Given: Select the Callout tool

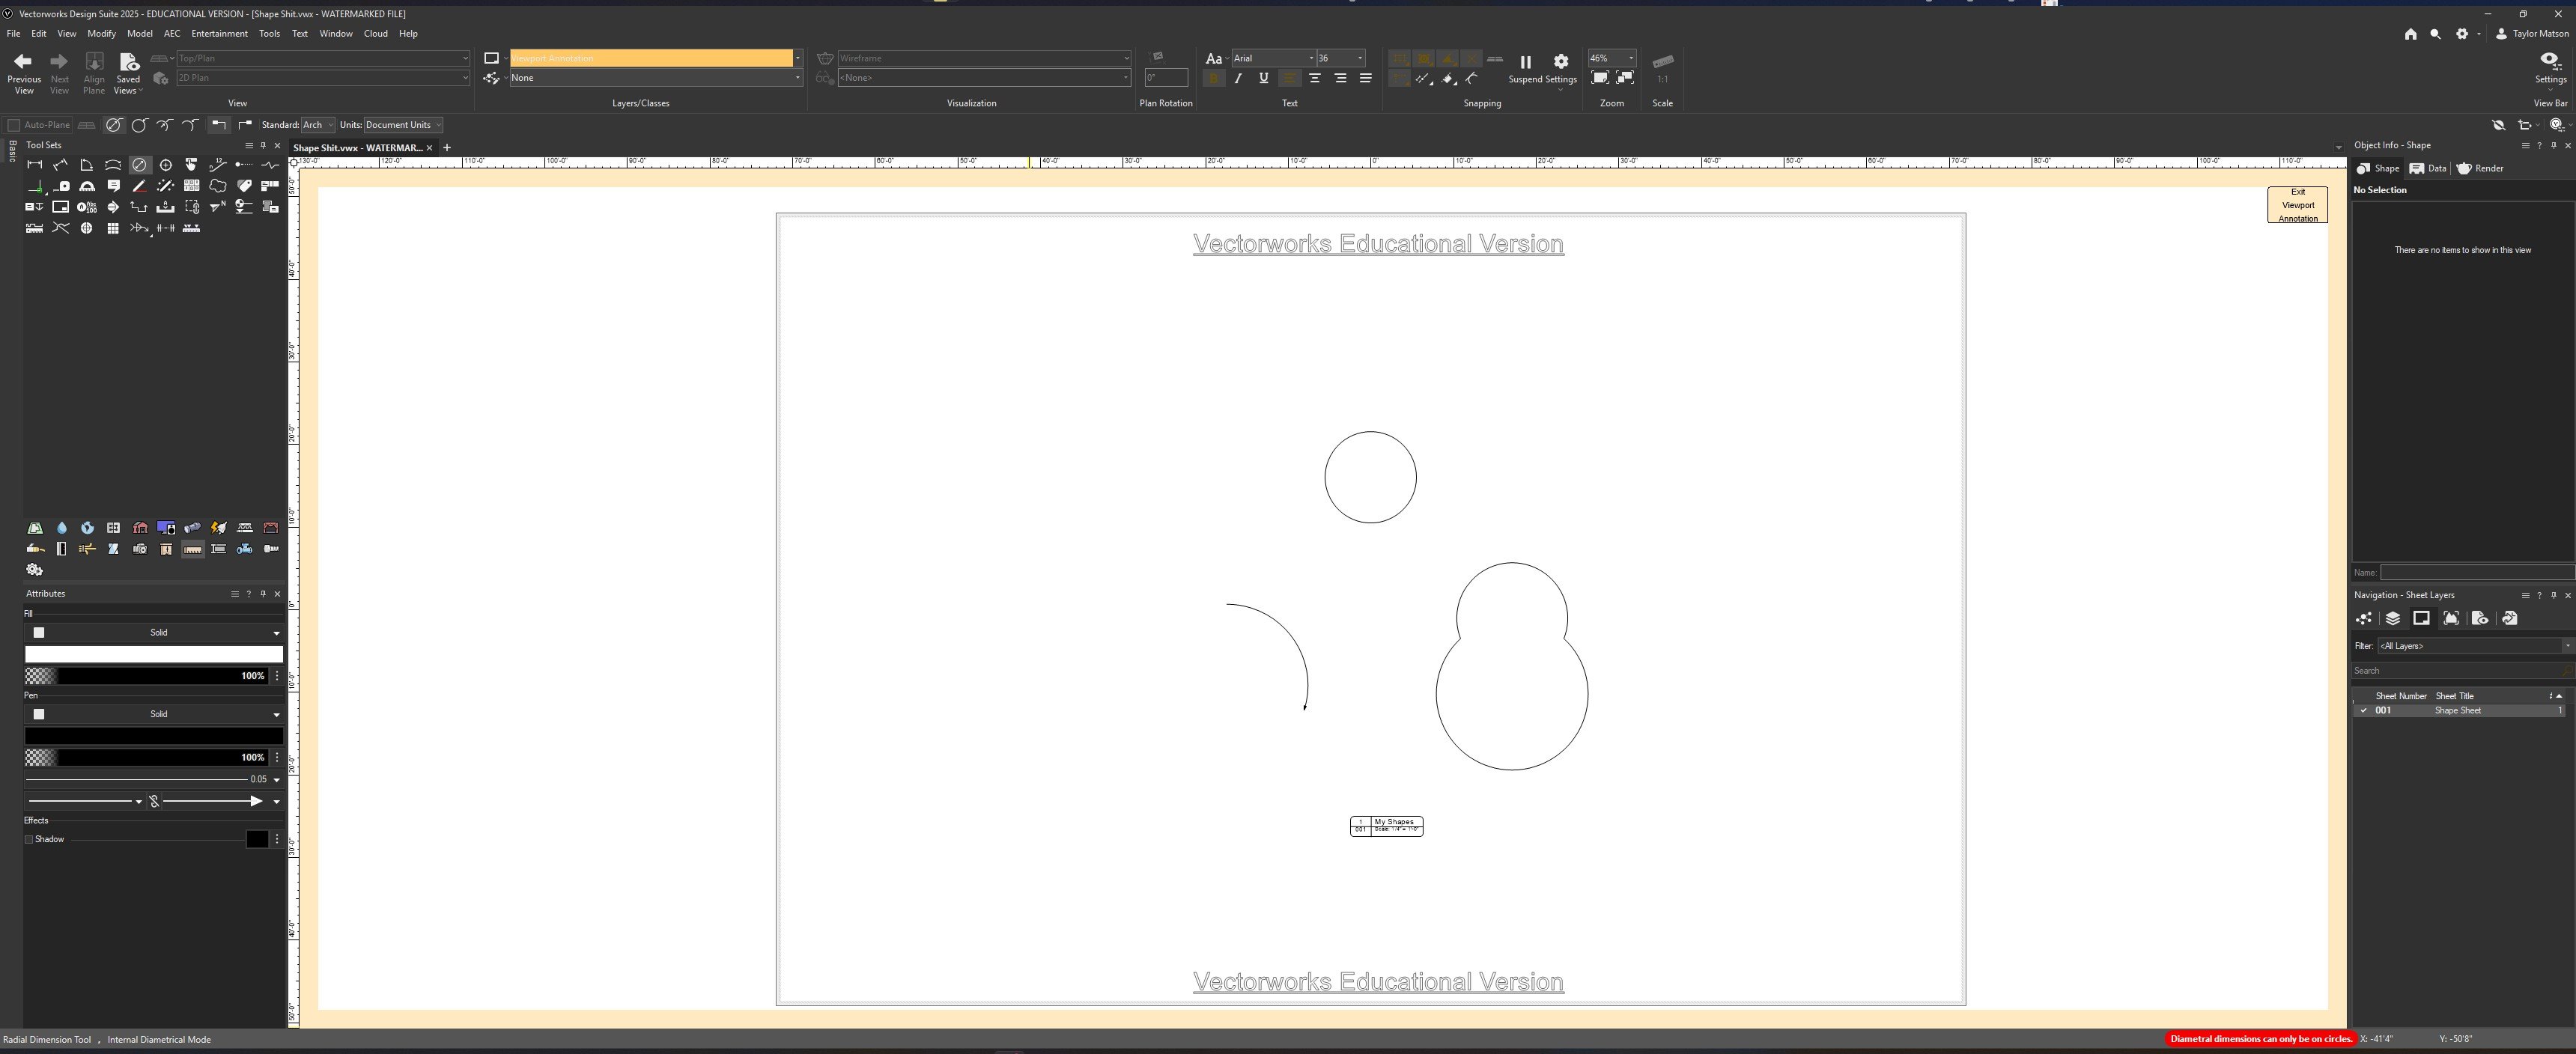Looking at the screenshot, I should (114, 185).
